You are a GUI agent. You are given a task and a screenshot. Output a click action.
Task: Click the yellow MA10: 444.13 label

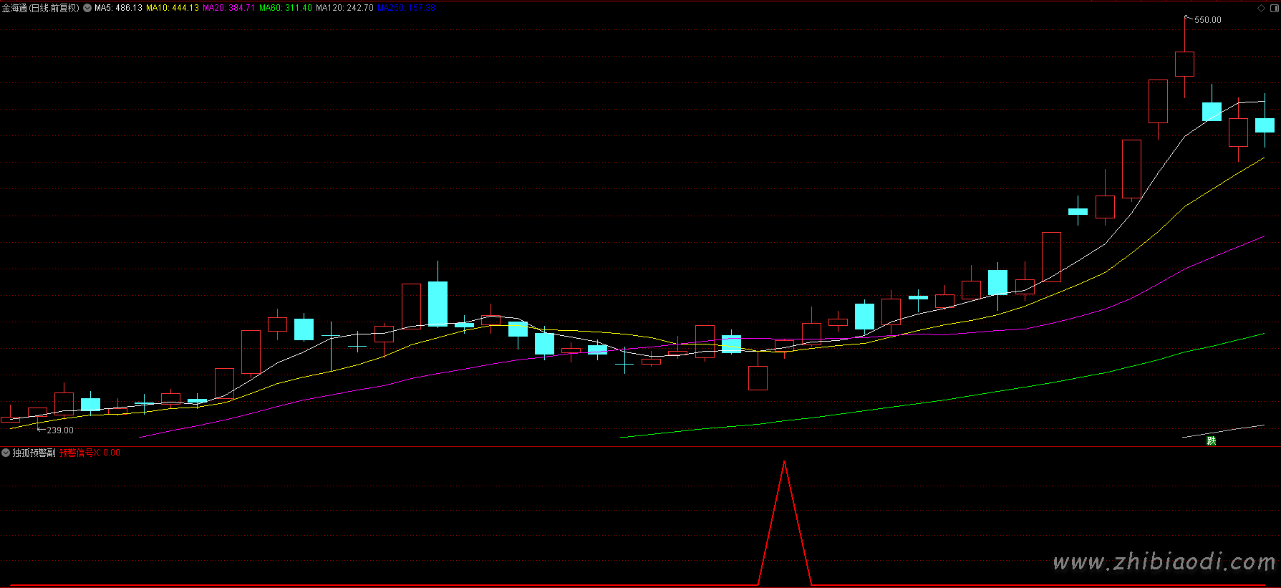(173, 8)
